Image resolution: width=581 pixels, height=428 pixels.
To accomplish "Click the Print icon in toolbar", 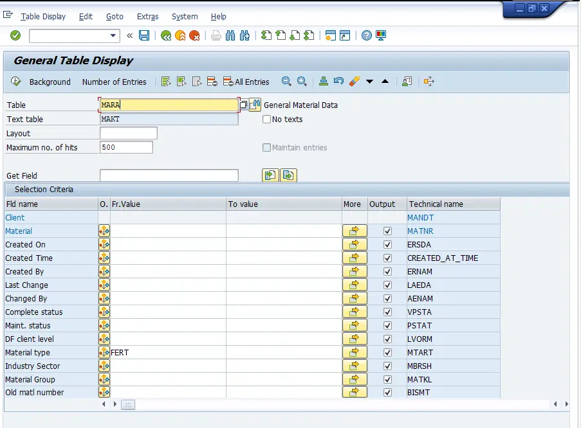I will pyautogui.click(x=216, y=35).
